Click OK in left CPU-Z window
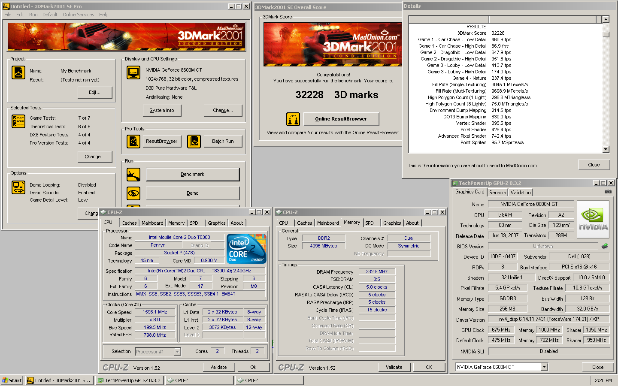 point(253,367)
